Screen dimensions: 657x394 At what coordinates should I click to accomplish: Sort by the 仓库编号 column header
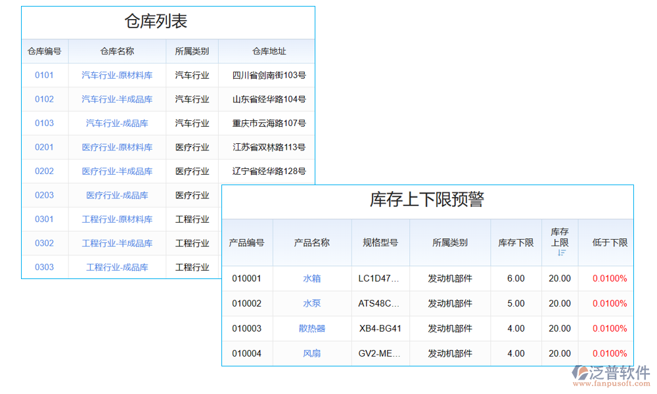click(x=45, y=51)
